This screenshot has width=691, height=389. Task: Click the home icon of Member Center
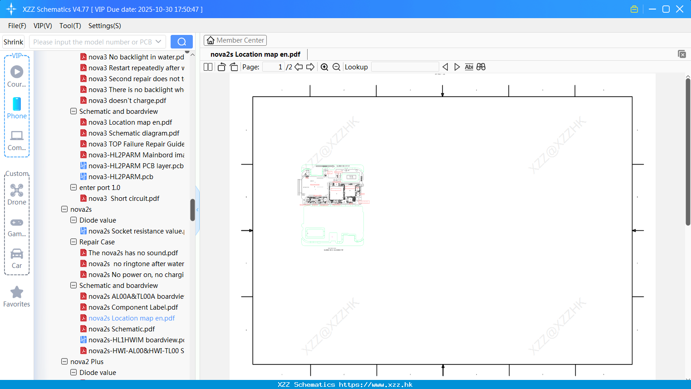211,40
